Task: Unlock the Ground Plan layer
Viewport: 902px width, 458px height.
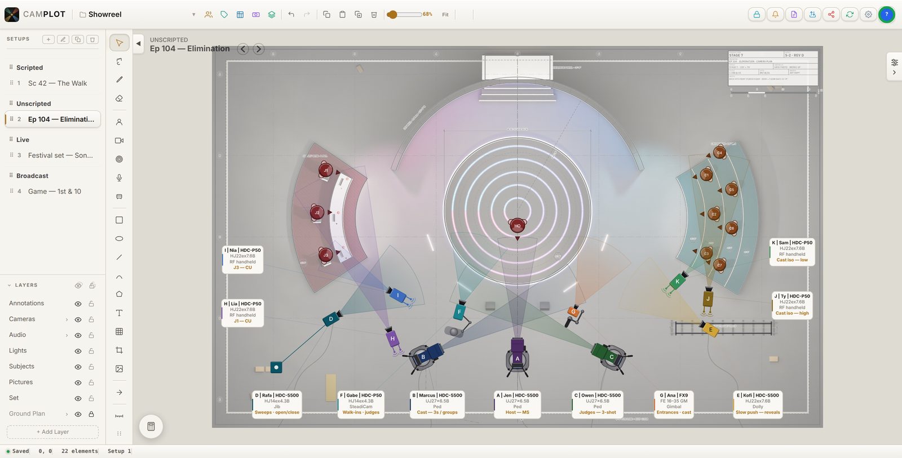Action: pyautogui.click(x=91, y=414)
